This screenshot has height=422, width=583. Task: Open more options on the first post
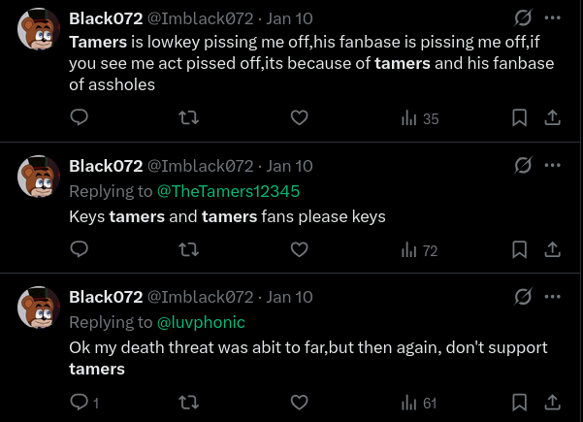553,17
